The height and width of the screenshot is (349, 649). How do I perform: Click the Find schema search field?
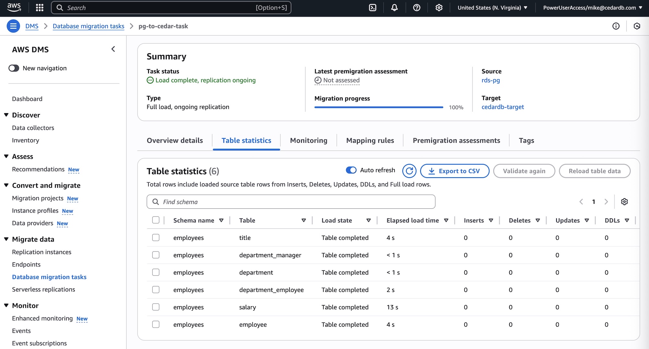coord(291,202)
